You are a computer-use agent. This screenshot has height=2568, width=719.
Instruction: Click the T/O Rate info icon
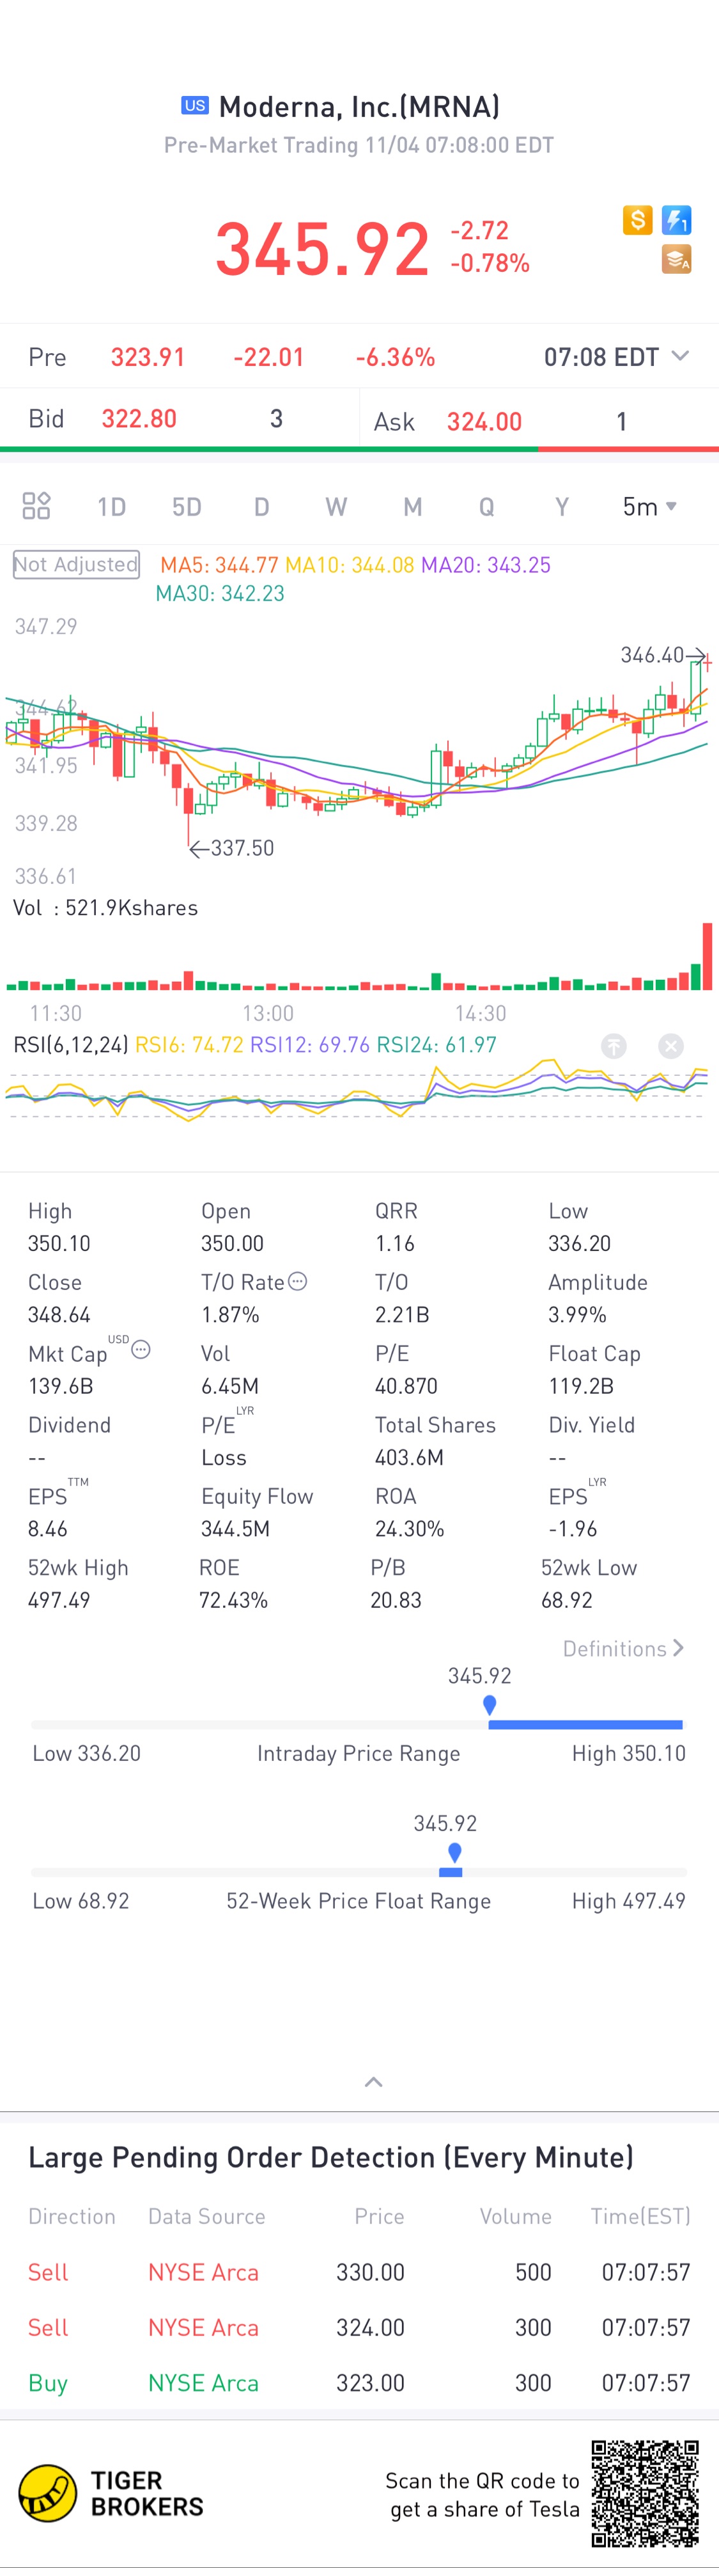click(298, 1281)
